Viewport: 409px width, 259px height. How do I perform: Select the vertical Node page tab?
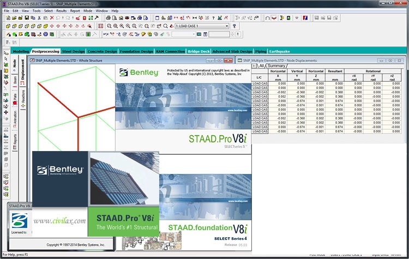click(x=15, y=65)
